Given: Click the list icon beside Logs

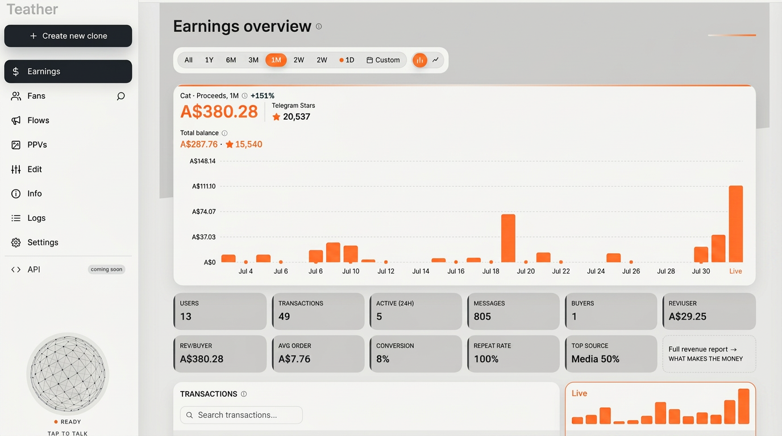Looking at the screenshot, I should click(16, 218).
